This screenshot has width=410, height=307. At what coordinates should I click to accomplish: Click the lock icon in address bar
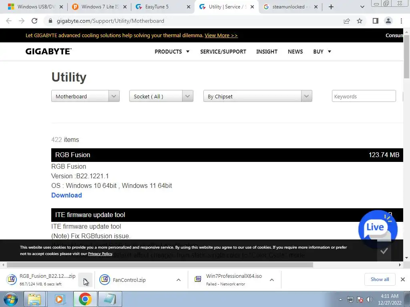click(x=50, y=21)
